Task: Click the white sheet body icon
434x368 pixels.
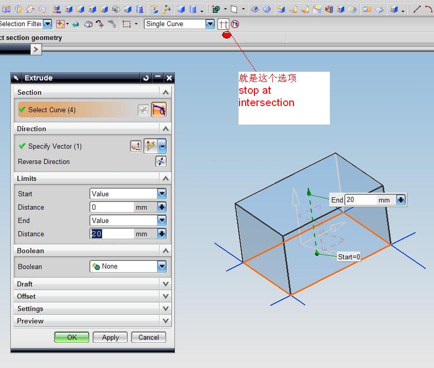Action: 234,9
